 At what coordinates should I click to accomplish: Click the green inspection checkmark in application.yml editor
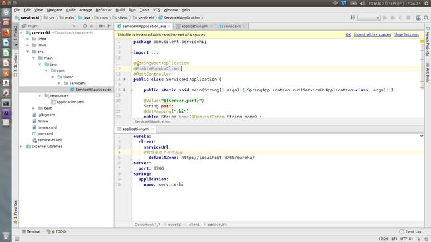click(x=422, y=135)
